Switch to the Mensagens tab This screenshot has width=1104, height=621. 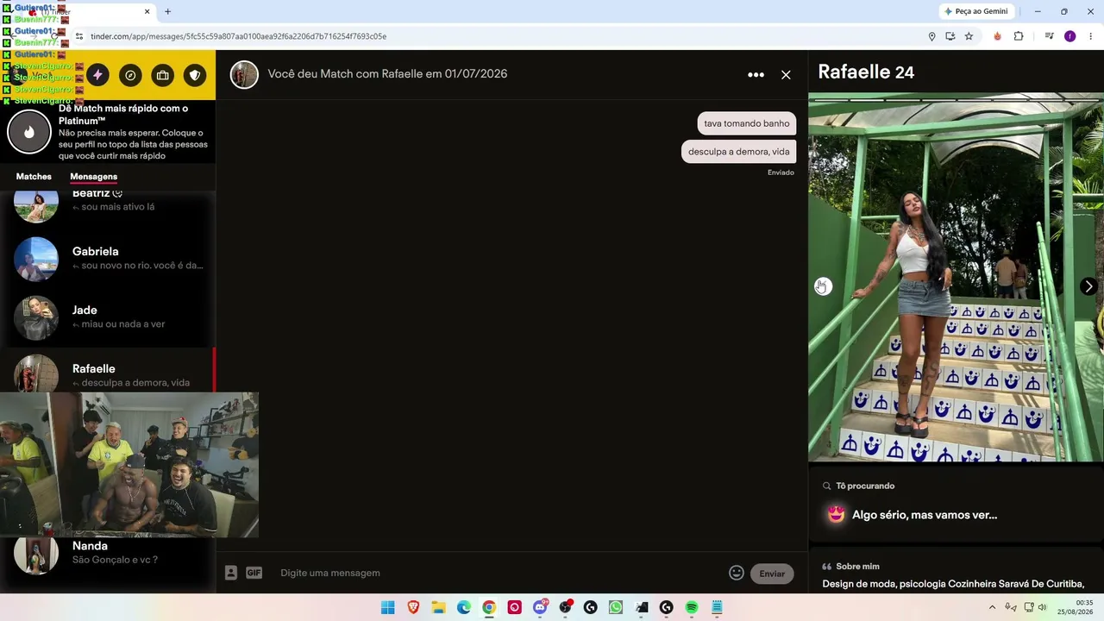pyautogui.click(x=93, y=177)
